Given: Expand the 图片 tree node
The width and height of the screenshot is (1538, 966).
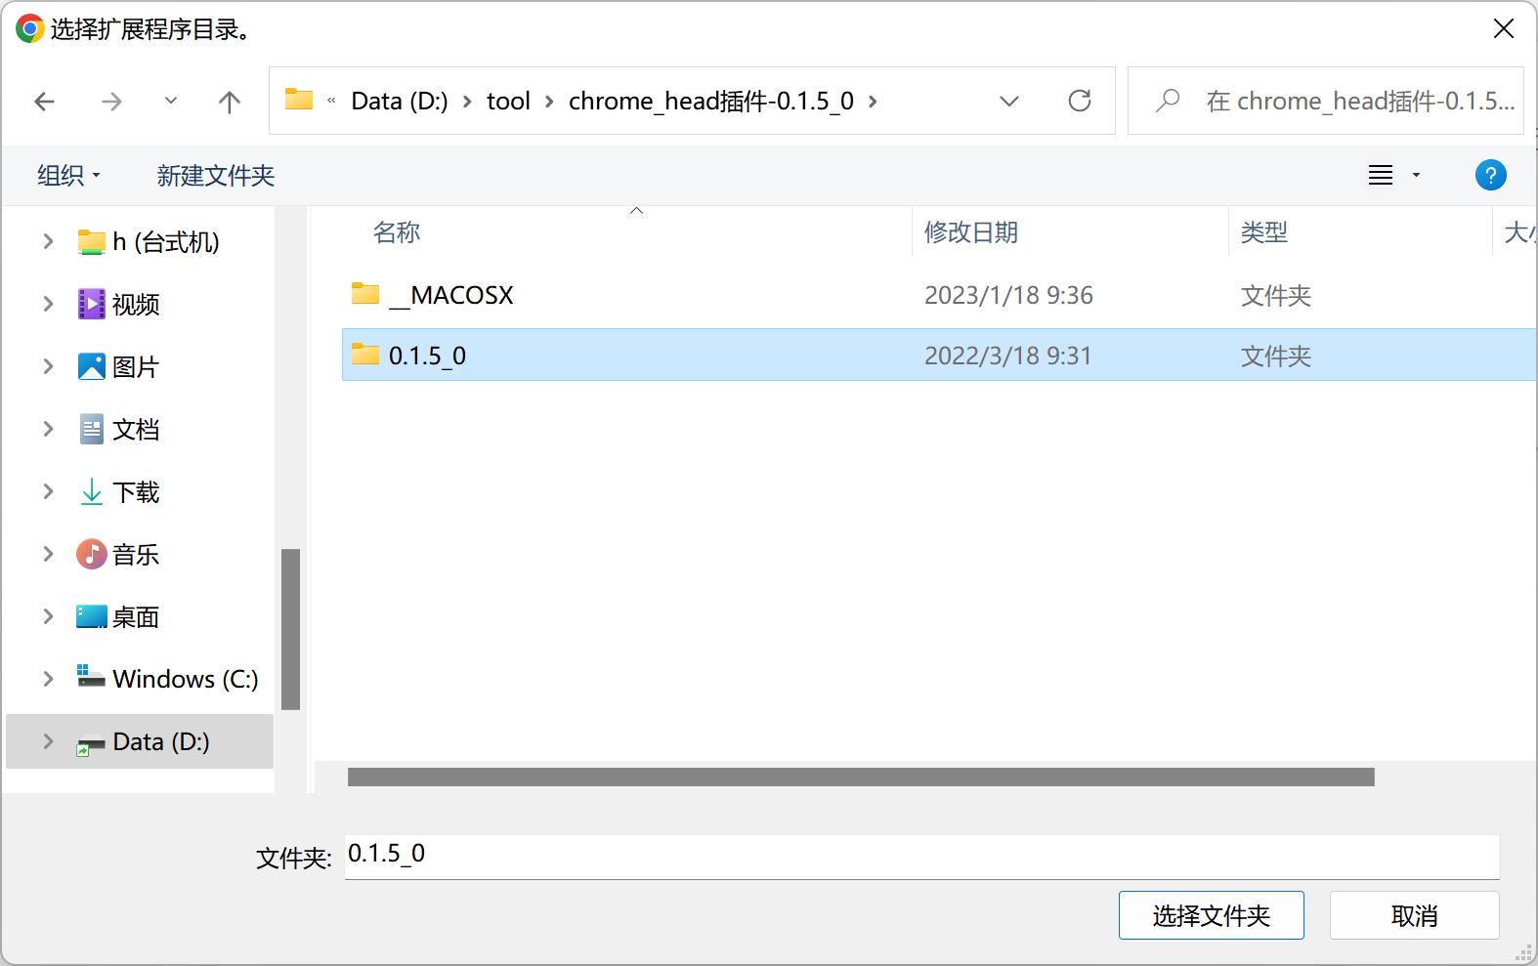Looking at the screenshot, I should click(48, 366).
